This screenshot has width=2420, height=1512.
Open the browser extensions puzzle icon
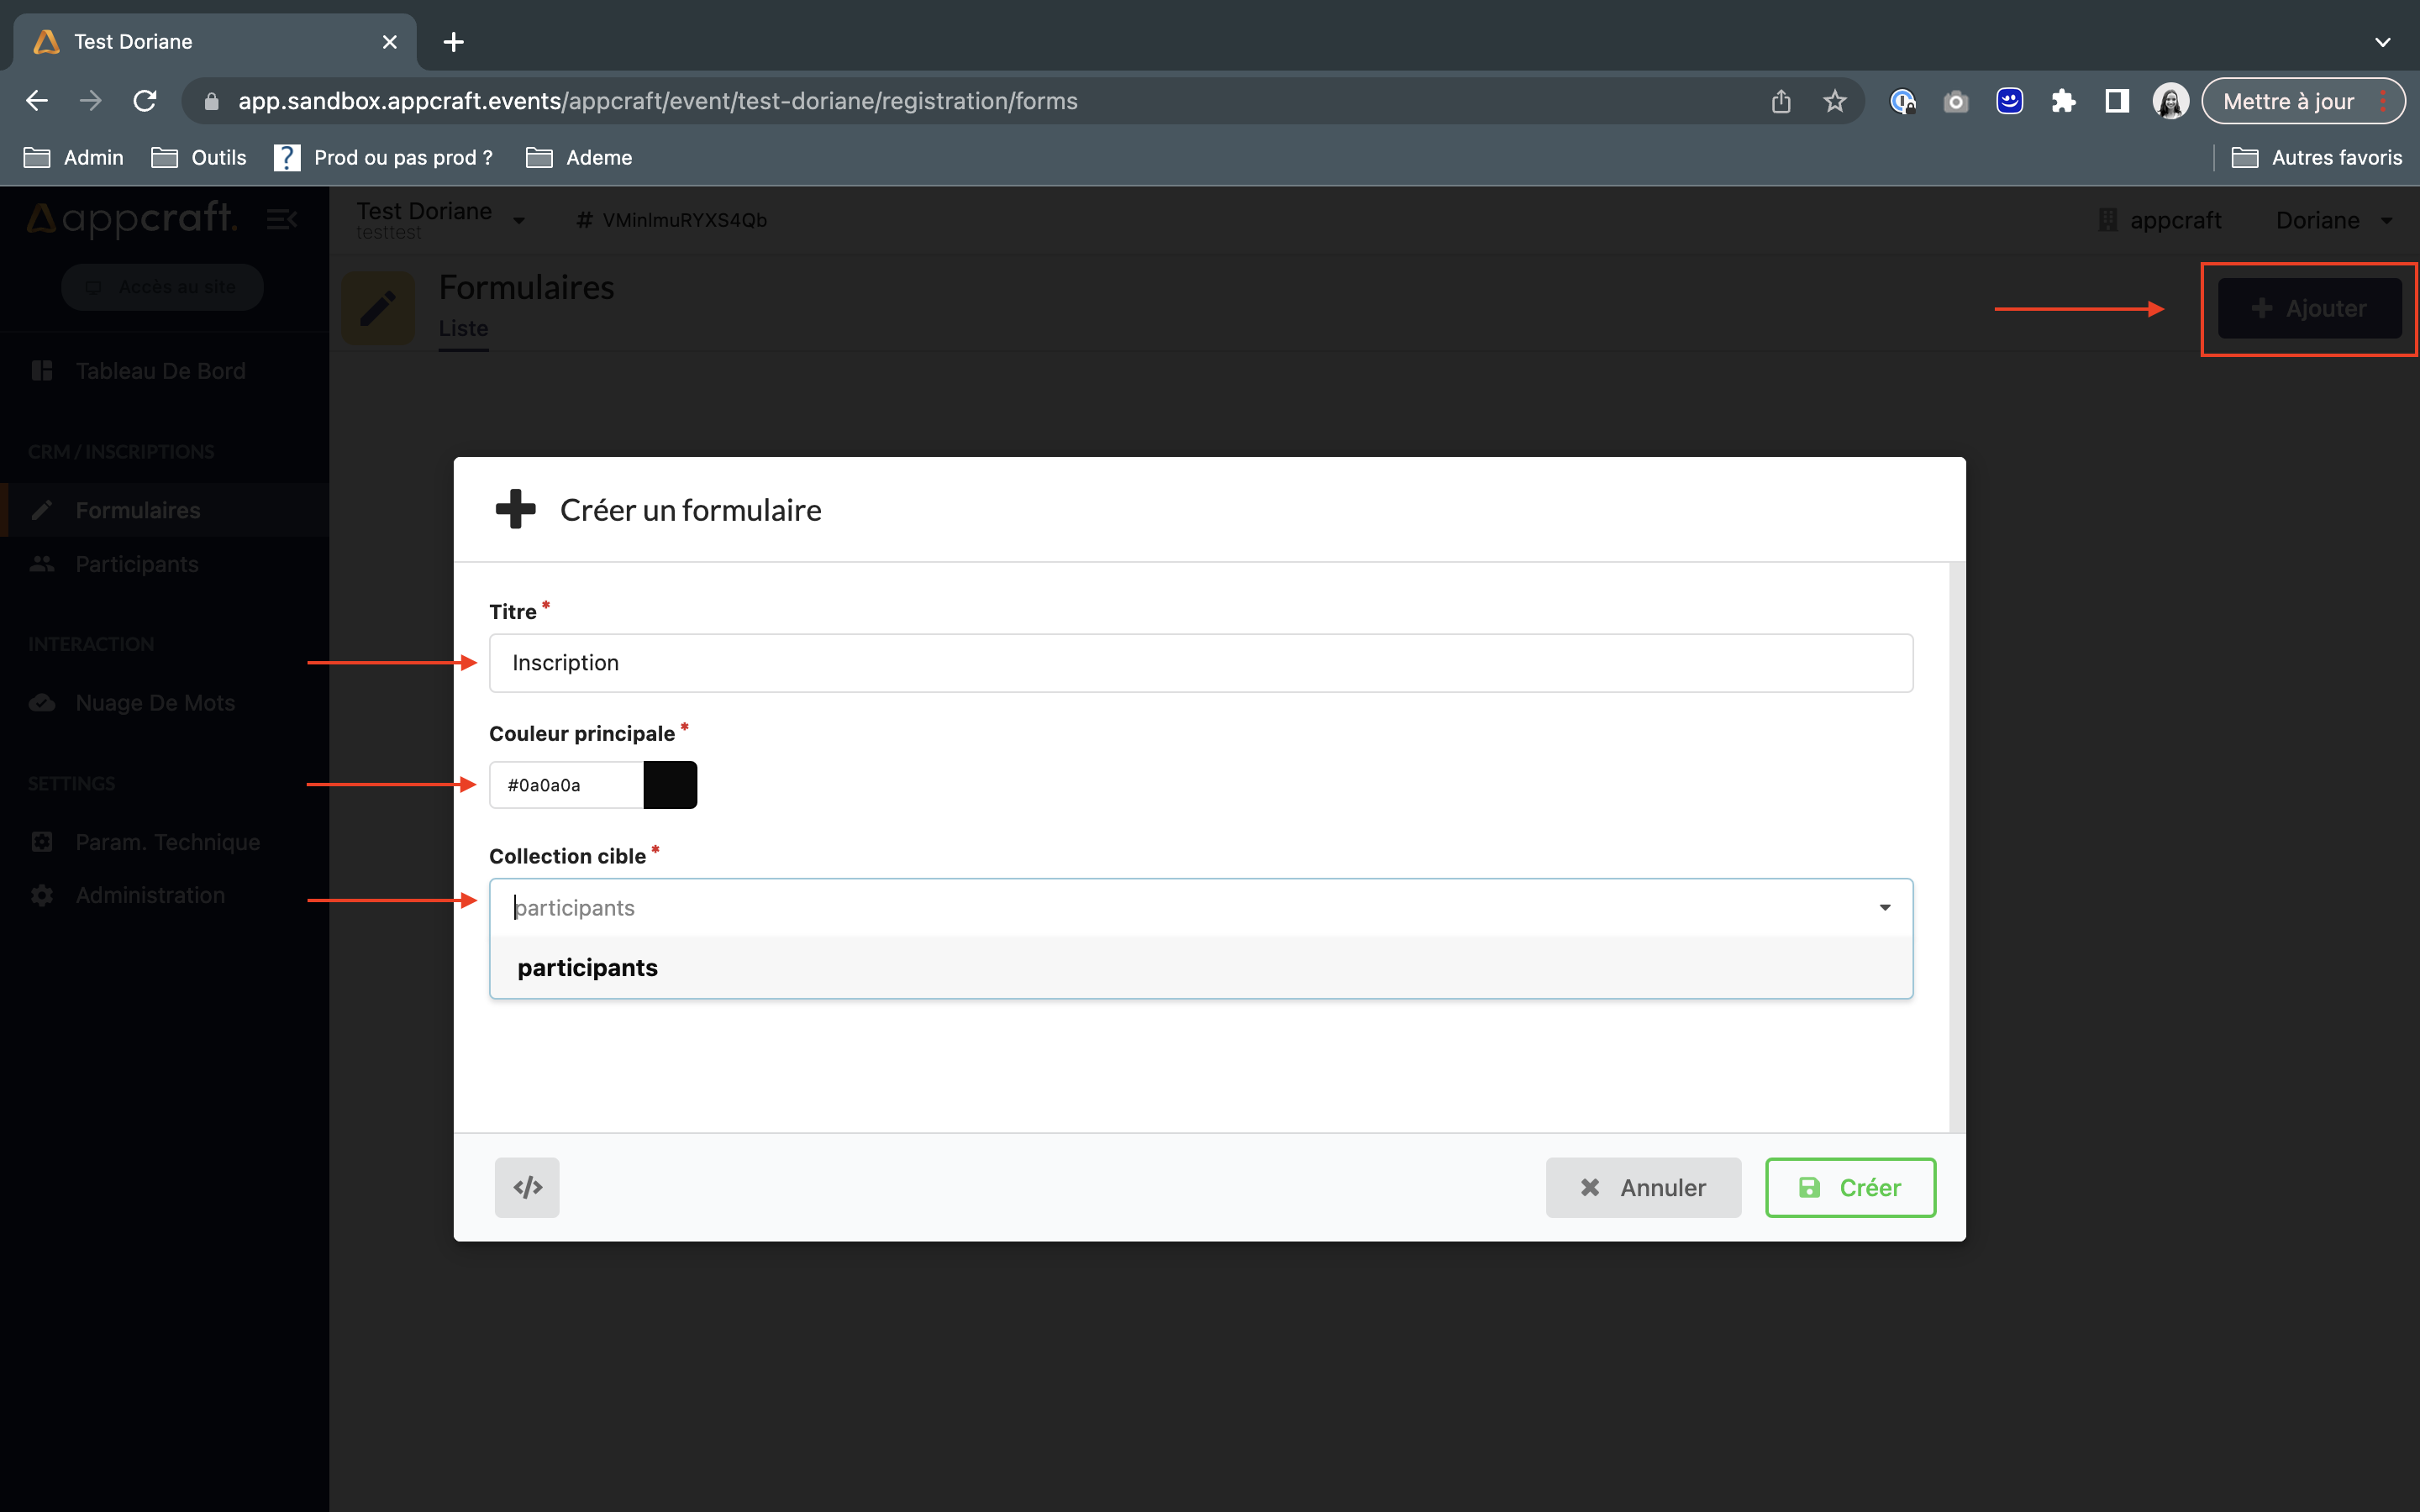[2063, 101]
